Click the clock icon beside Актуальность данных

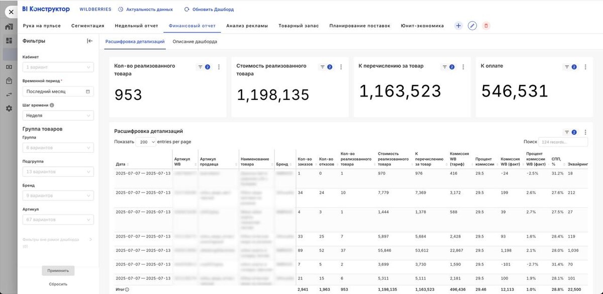[x=121, y=10]
